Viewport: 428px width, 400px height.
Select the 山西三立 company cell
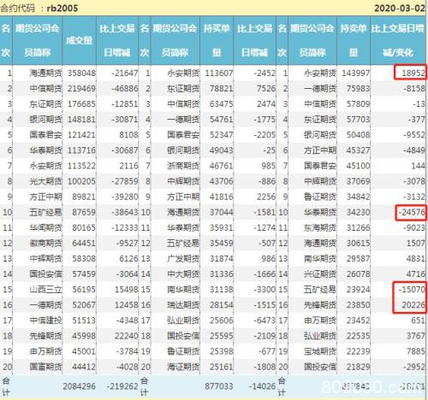[45, 290]
